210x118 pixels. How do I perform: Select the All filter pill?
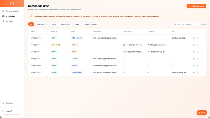pyautogui.click(x=31, y=24)
